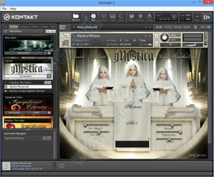Open the Help menu
The image size is (214, 177).
tap(13, 9)
